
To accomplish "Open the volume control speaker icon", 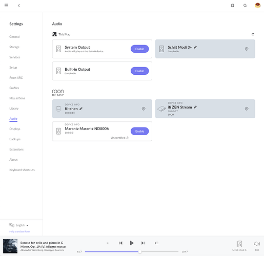I will pyautogui.click(x=257, y=244).
